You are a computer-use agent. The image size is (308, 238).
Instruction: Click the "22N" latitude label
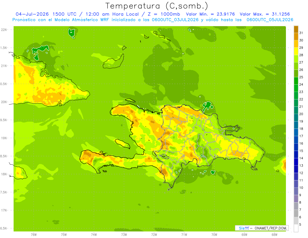(4, 30)
